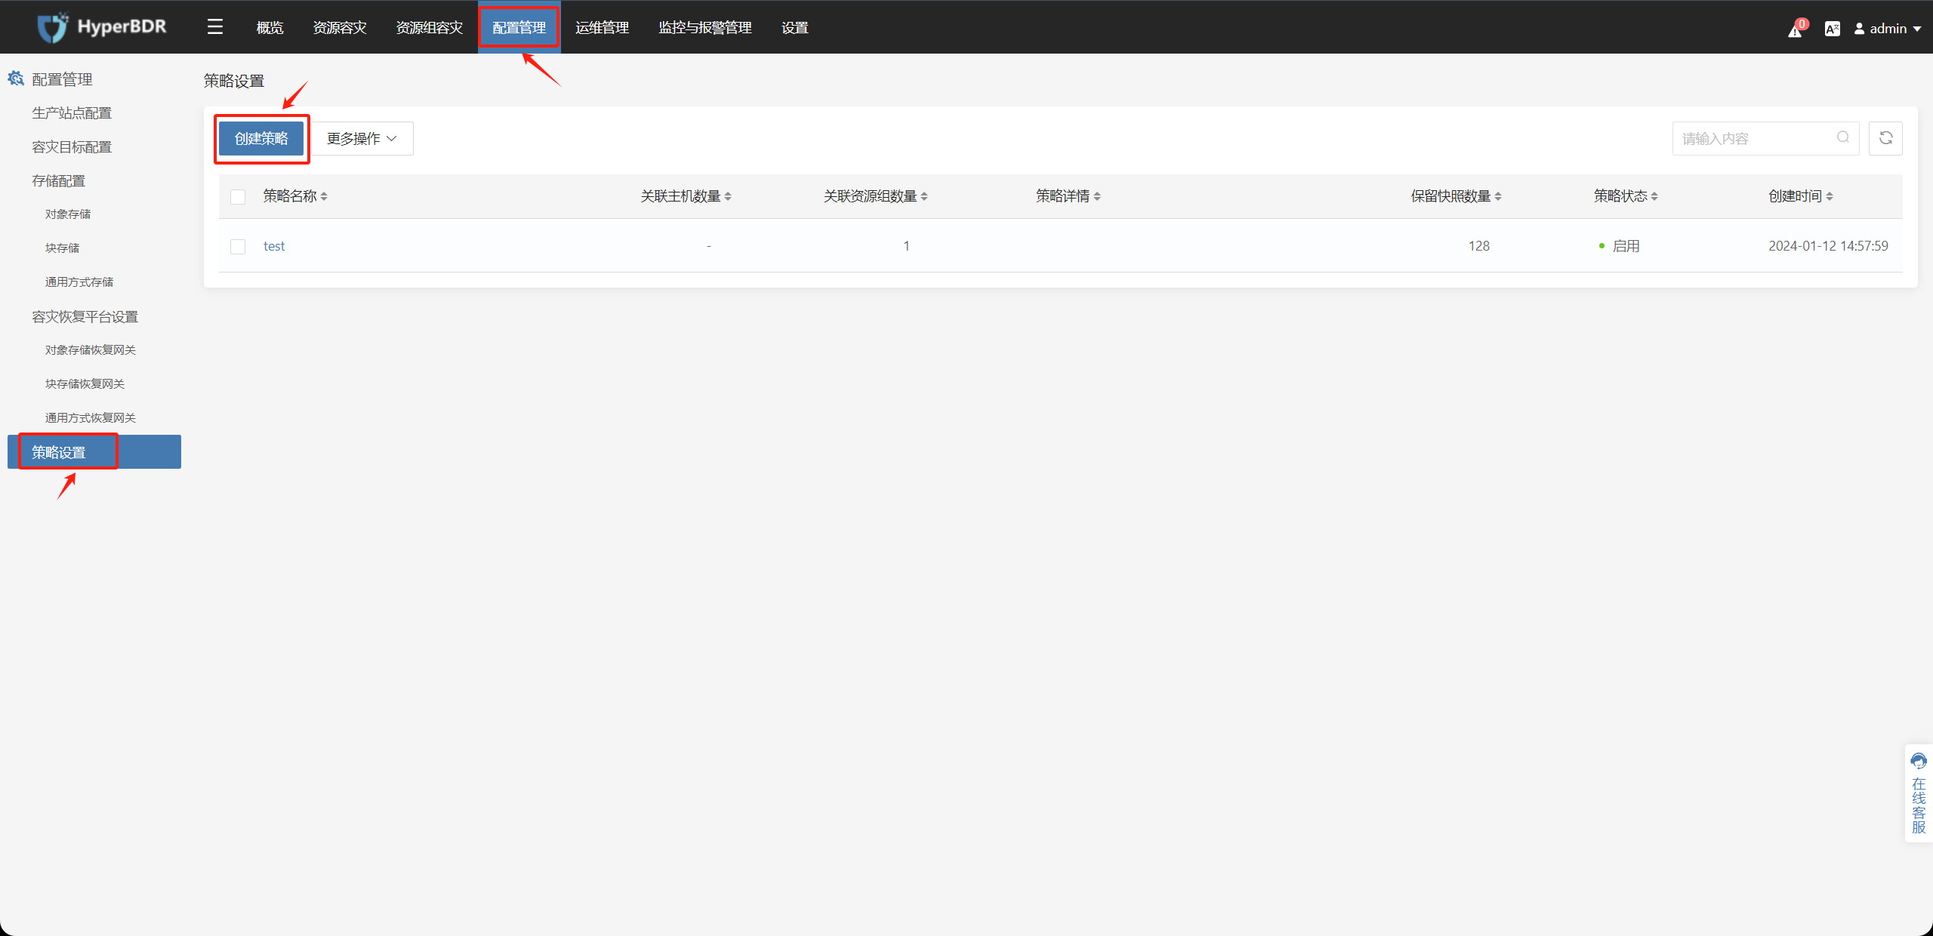Open 块存储 in sidebar
Screen dimensions: 1933x936
pyautogui.click(x=62, y=248)
